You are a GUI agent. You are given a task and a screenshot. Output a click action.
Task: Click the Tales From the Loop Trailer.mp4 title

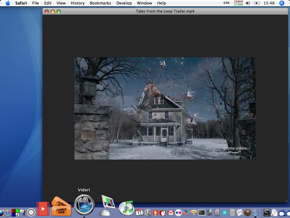165,11
